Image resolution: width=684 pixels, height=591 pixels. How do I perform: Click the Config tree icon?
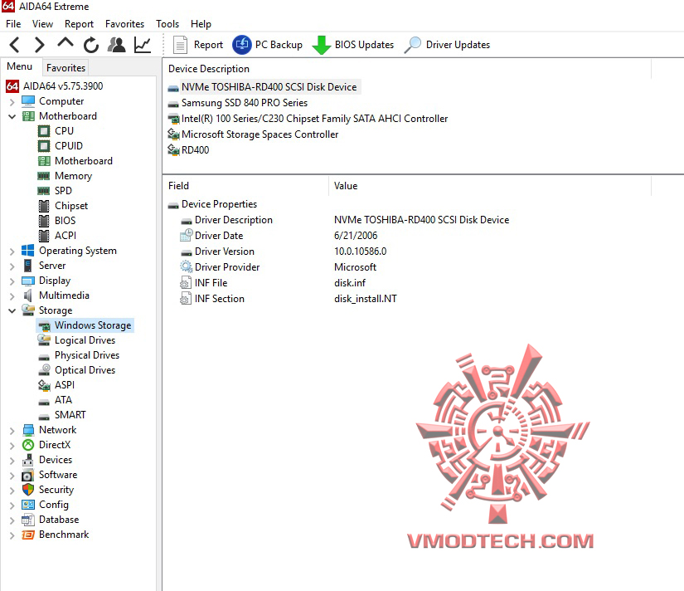[x=28, y=505]
